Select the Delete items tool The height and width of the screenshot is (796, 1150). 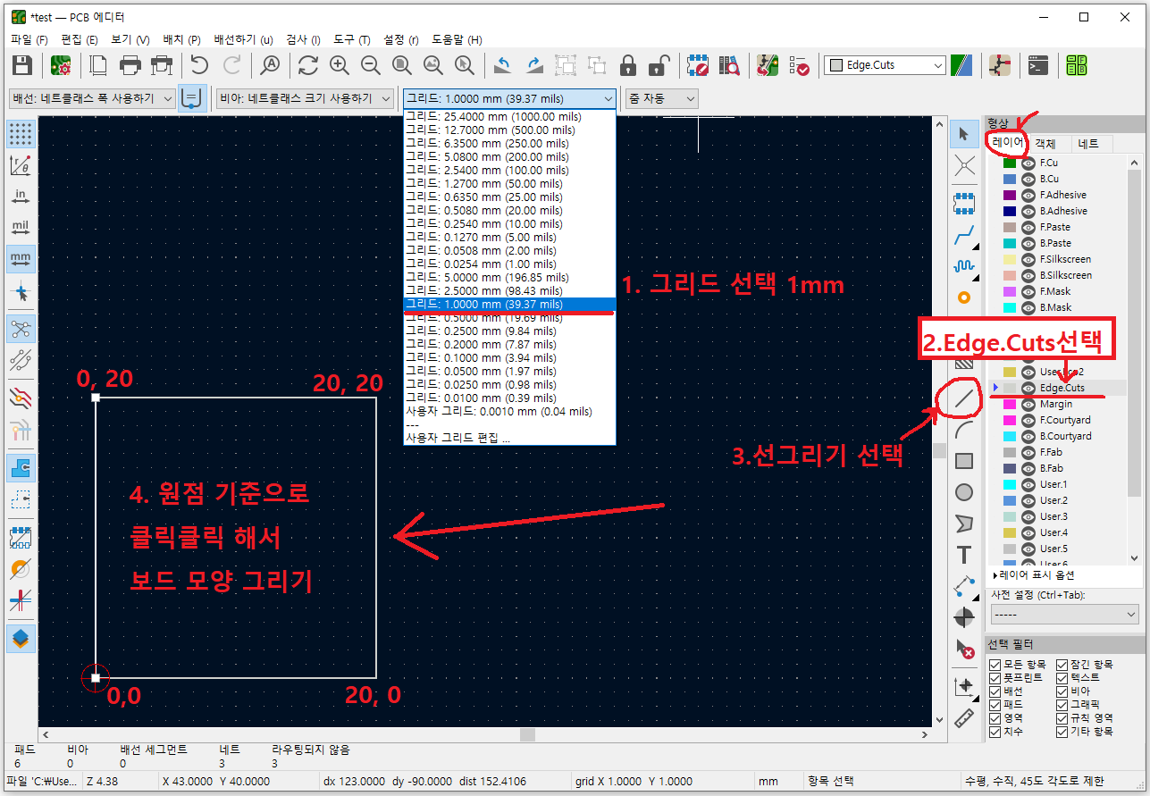963,648
